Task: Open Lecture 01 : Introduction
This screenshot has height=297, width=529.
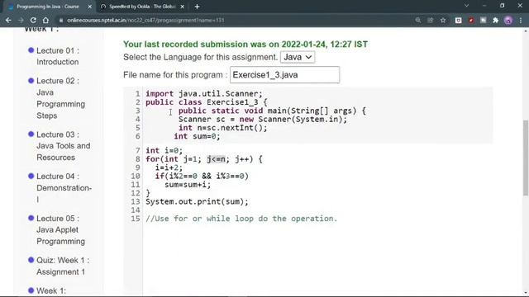Action: (58, 56)
